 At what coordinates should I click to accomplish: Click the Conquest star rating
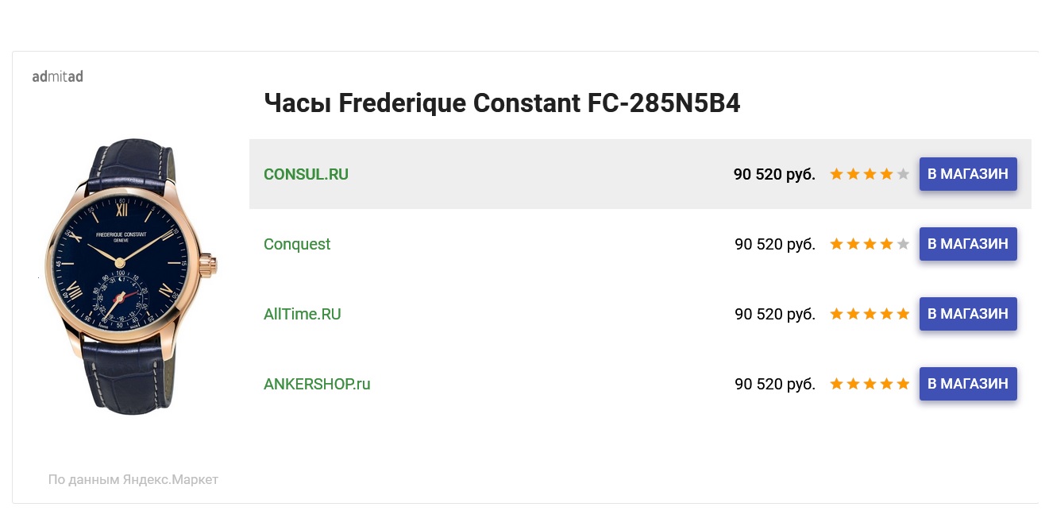click(x=870, y=244)
